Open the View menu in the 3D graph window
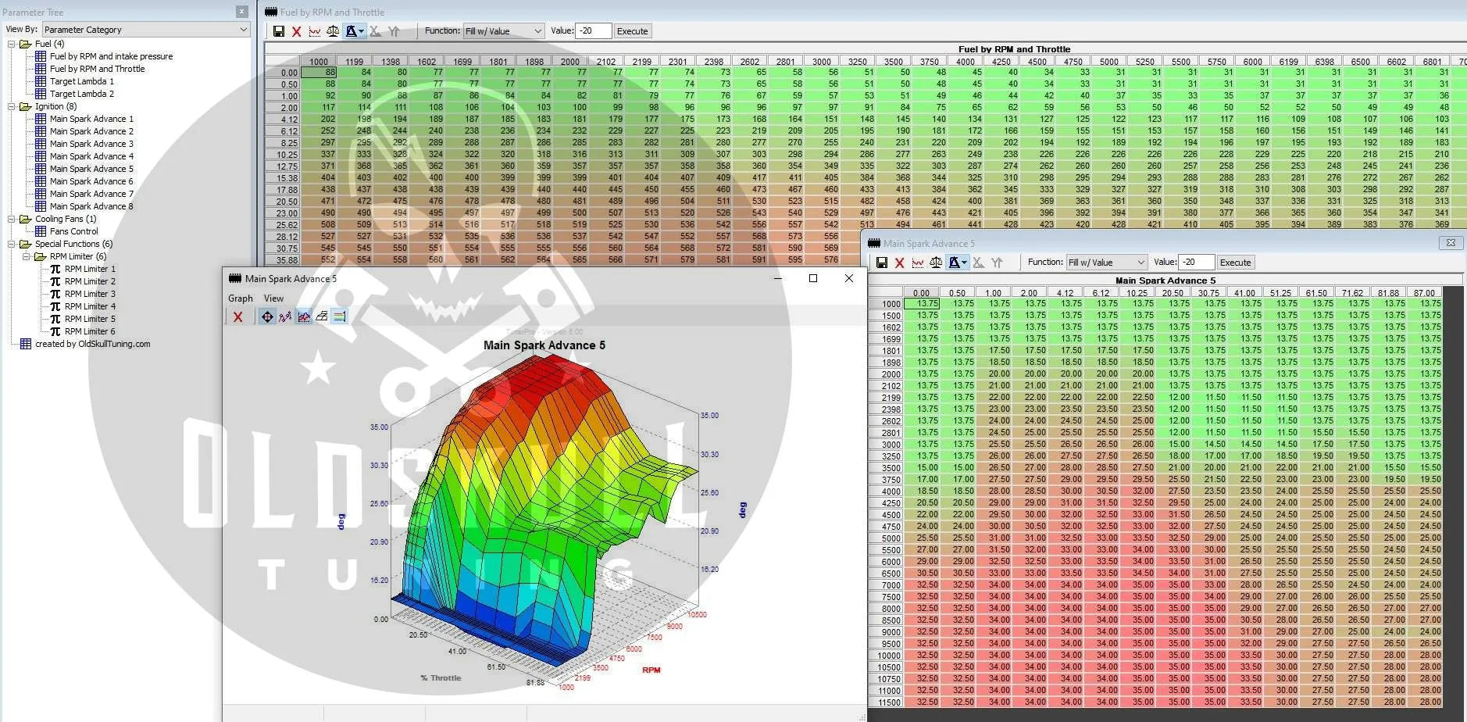Screen dimensions: 1467x722 (x=273, y=298)
